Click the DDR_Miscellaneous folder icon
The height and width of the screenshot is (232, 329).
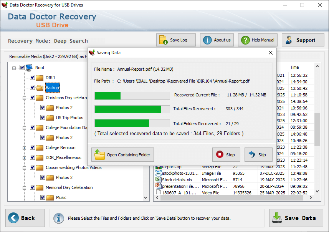tap(40, 157)
